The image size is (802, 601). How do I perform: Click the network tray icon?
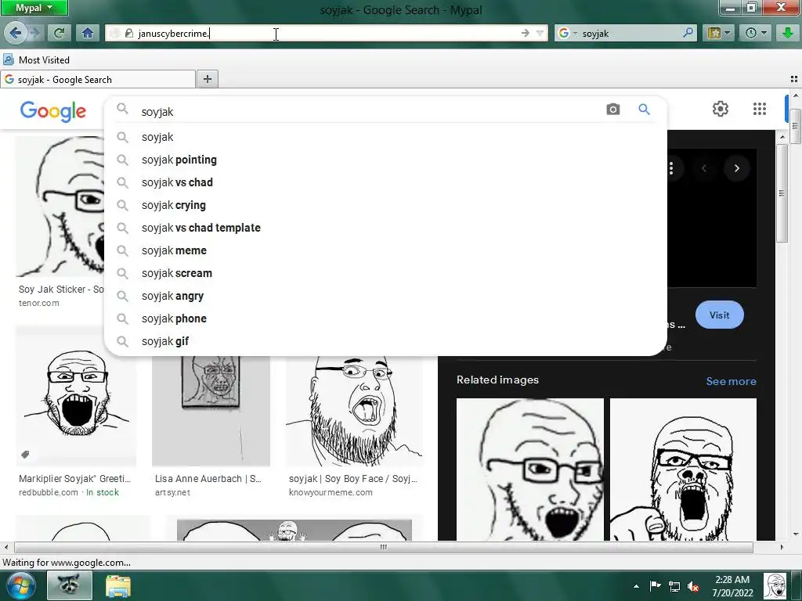(674, 587)
